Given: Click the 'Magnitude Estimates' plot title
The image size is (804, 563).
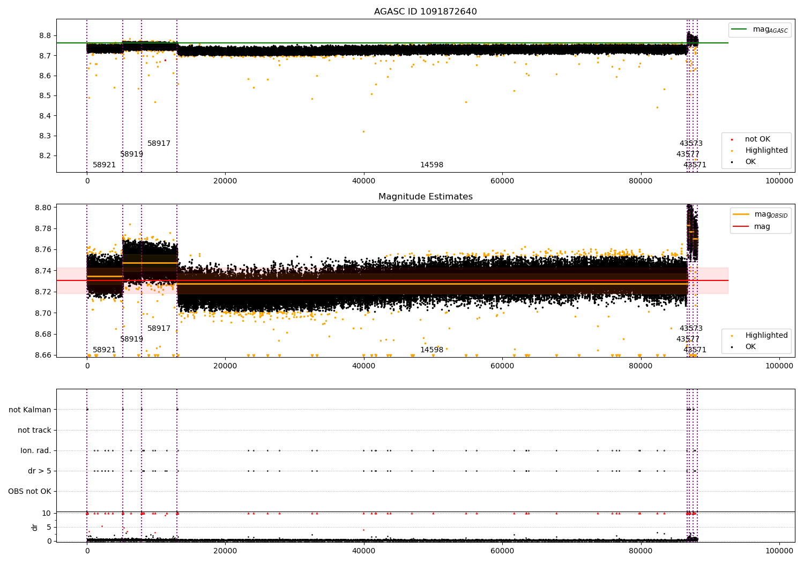Looking at the screenshot, I should (425, 197).
